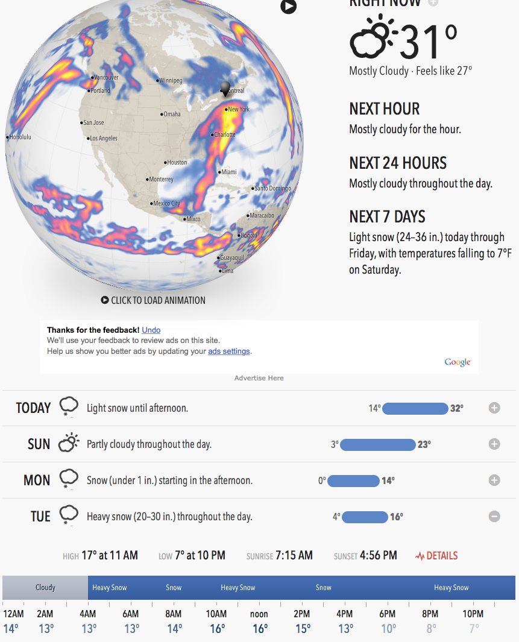
Task: Expand the MON forecast details
Action: click(x=494, y=480)
